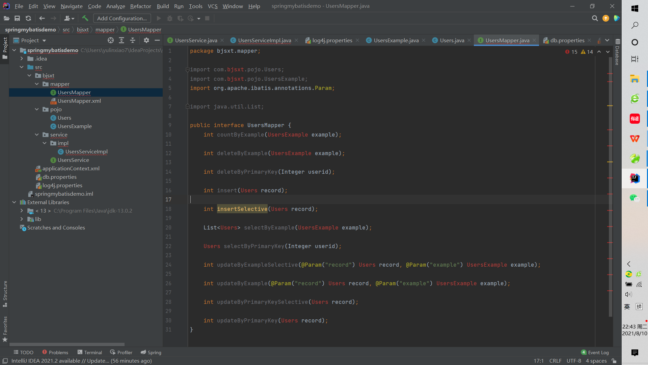Click Select Opened File target icon

(x=111, y=40)
